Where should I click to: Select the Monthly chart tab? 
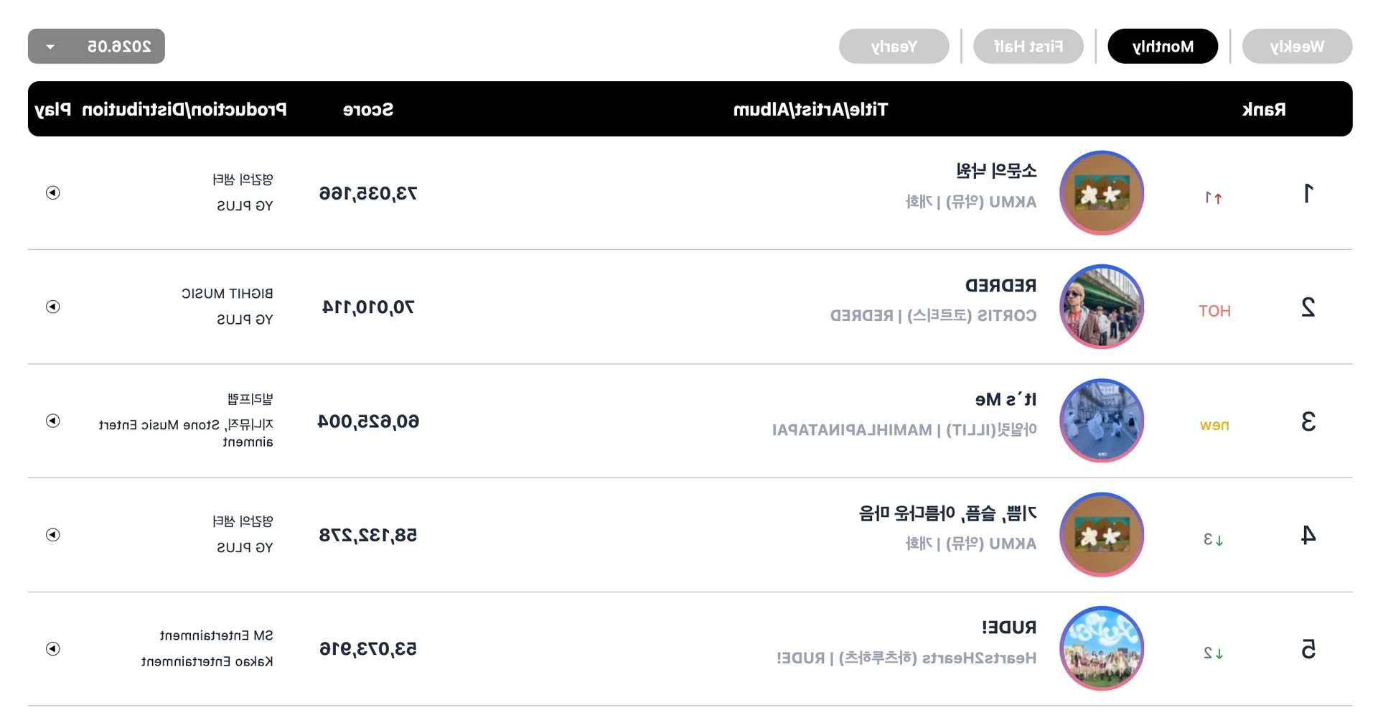point(1163,46)
